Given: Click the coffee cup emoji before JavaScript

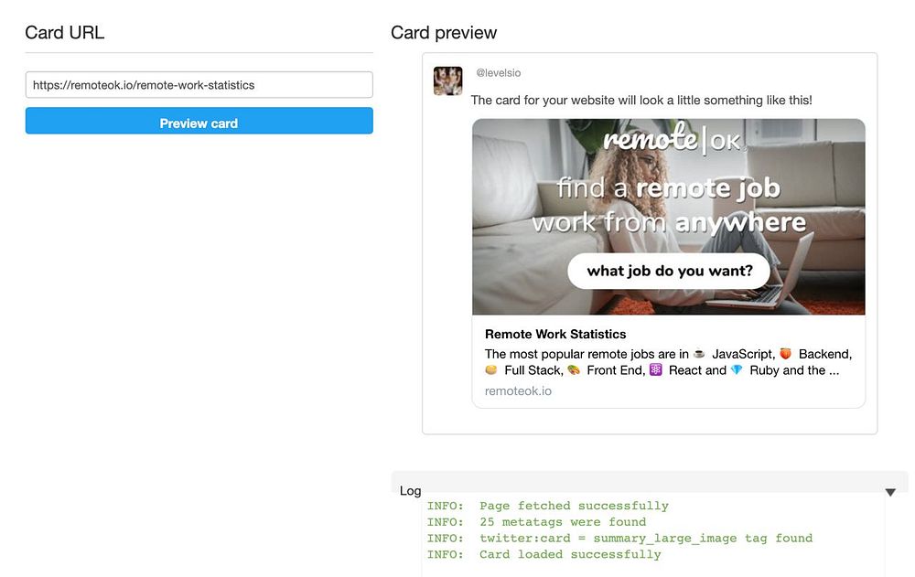Looking at the screenshot, I should pyautogui.click(x=699, y=354).
